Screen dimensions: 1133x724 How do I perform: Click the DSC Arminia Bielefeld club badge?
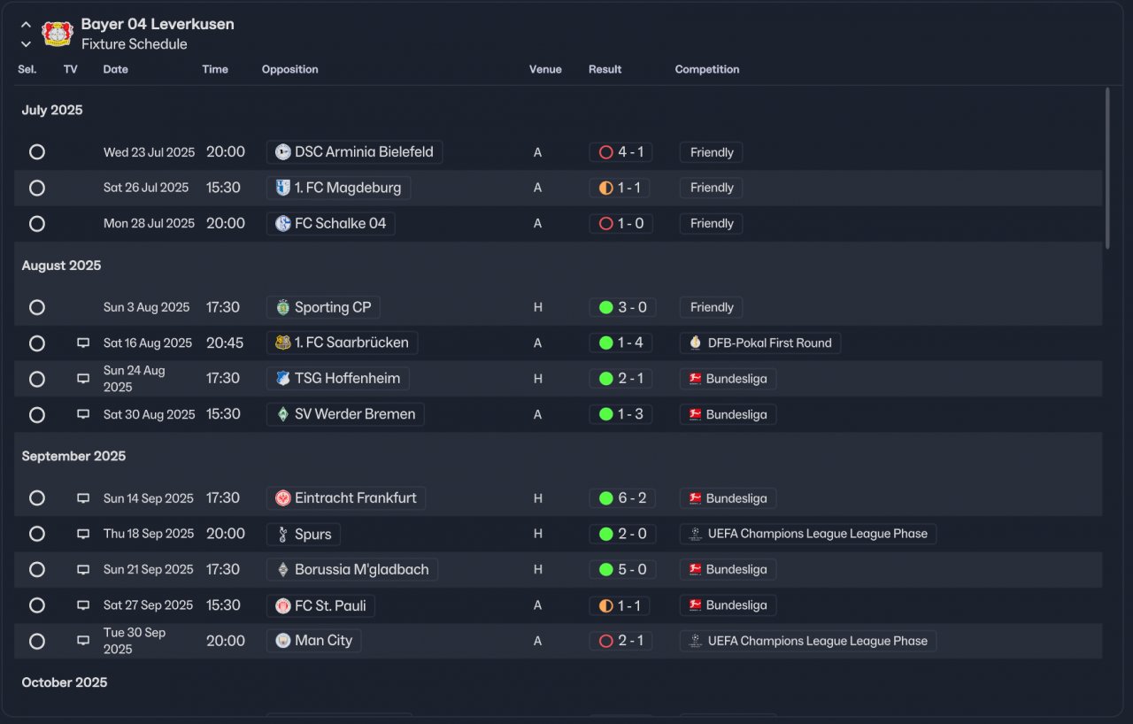point(283,152)
